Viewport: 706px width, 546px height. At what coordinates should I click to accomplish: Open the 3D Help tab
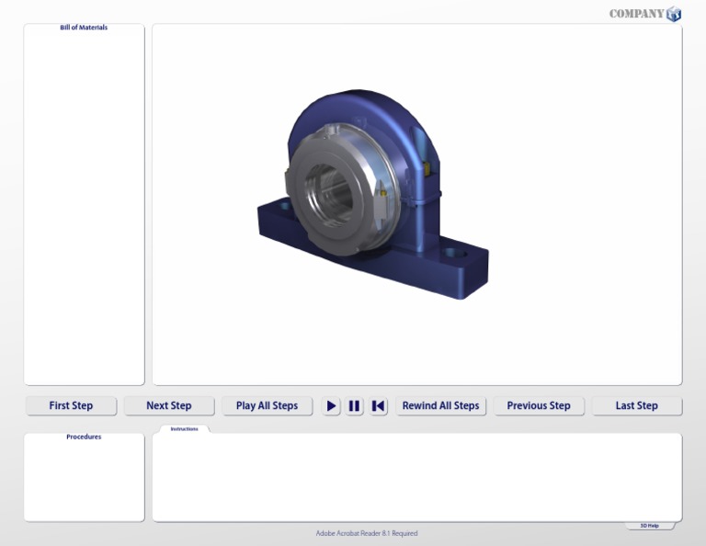[649, 526]
